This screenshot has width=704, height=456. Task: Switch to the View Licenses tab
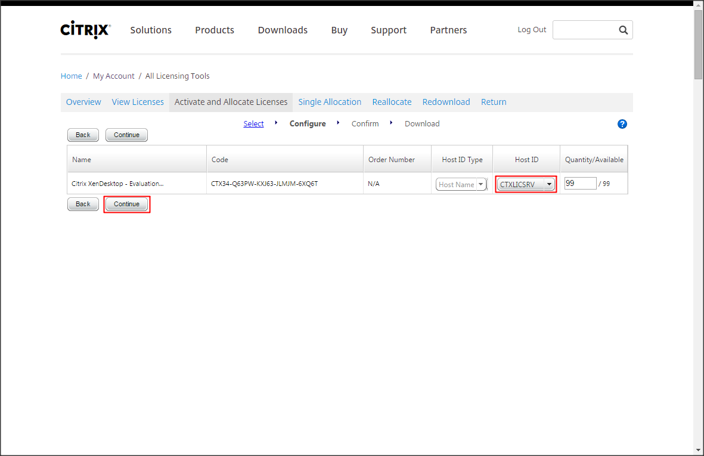(x=138, y=102)
